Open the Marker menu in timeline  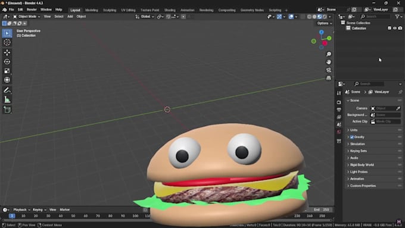click(65, 210)
